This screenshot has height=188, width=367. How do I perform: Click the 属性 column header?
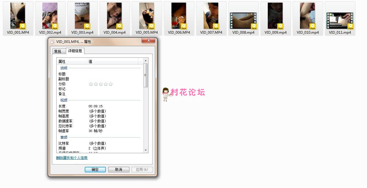click(x=72, y=62)
